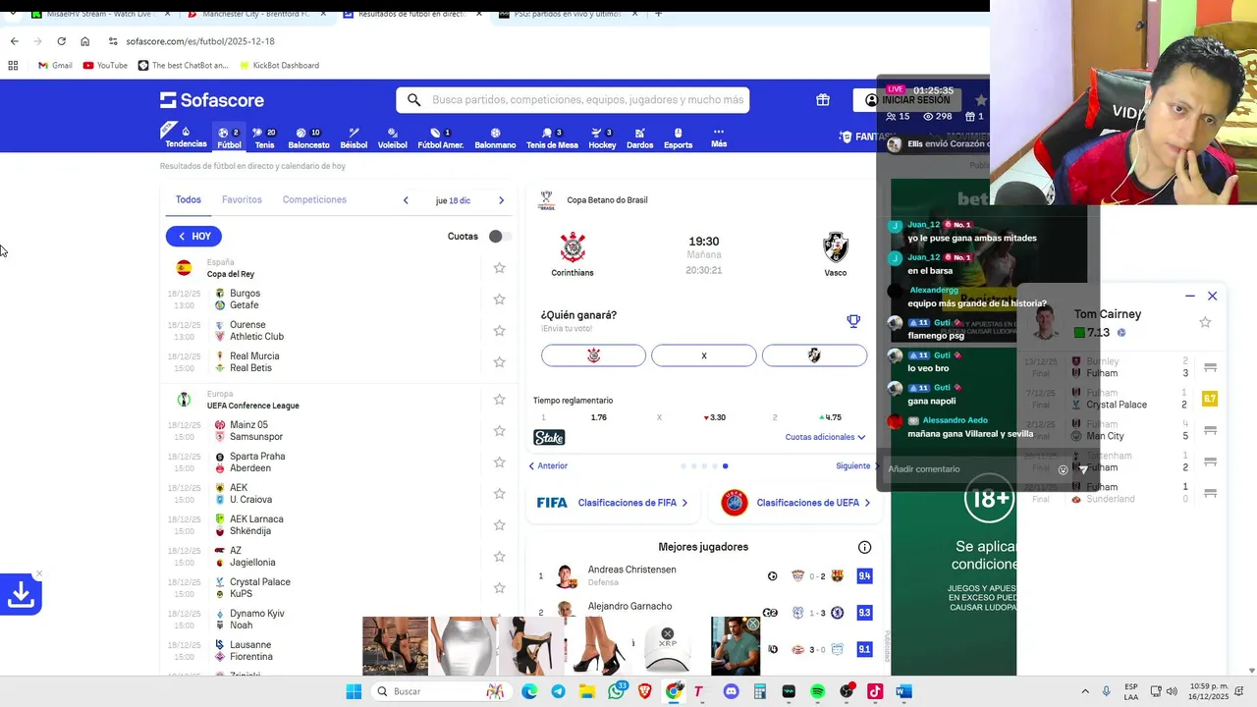Screen dimensions: 1257x707
Task: Open the Esports section
Action: click(x=678, y=137)
